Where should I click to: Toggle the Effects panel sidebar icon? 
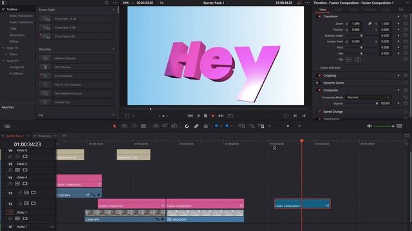(x=4, y=3)
